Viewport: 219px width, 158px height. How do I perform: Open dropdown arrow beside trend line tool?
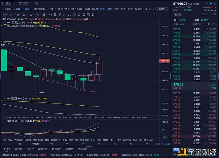[14, 15]
